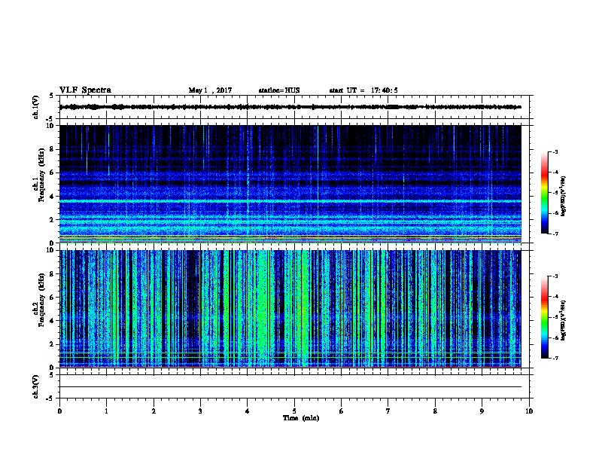Click time axis tick label "9"

click(x=482, y=411)
